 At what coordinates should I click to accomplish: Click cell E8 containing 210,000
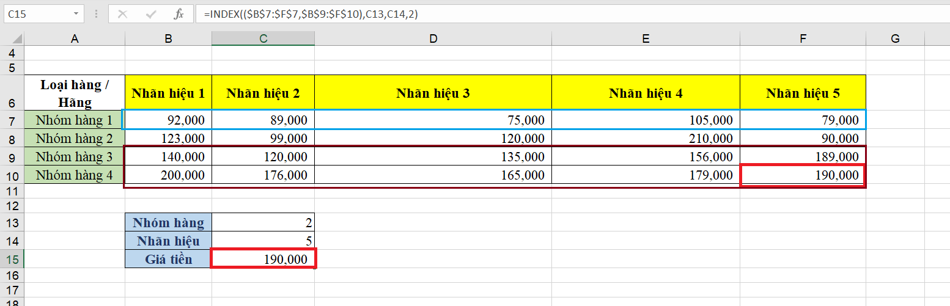[x=645, y=138]
